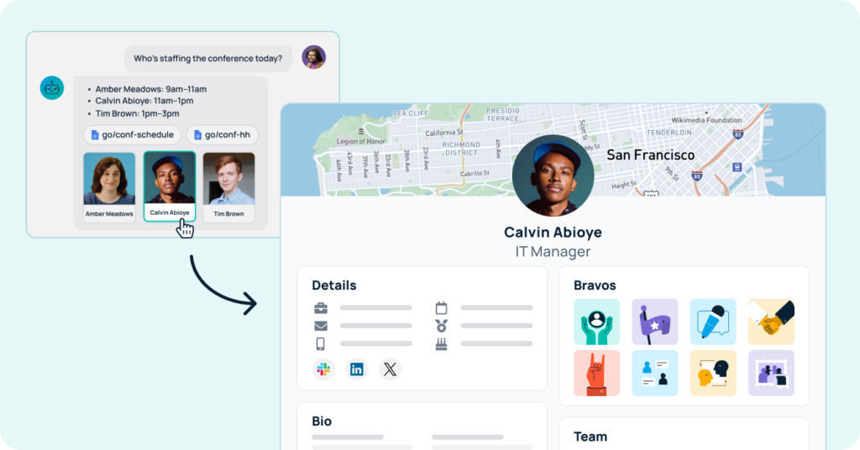Screen dimensions: 860x450
Task: Click 'Amber Meadows: 9am–11am' list line
Action: tap(151, 89)
